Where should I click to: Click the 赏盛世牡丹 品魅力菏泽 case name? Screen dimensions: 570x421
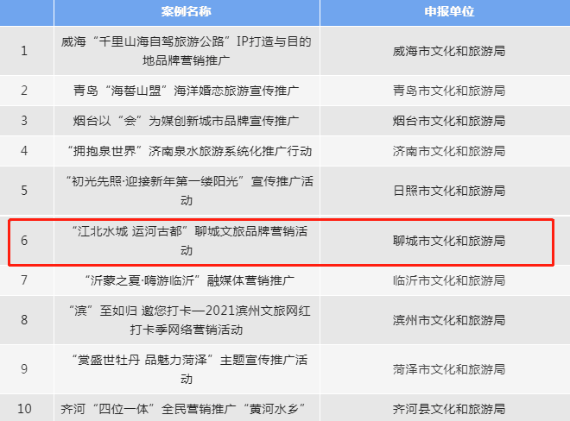pyautogui.click(x=189, y=369)
